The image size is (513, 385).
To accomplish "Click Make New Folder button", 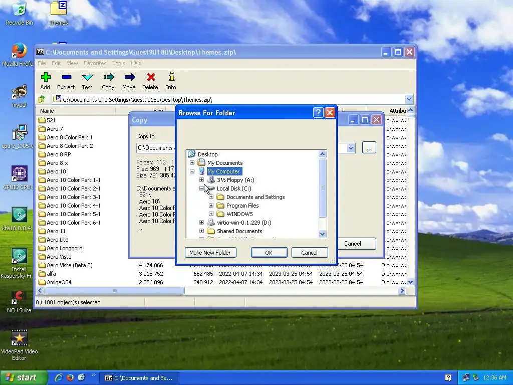I will tap(210, 253).
